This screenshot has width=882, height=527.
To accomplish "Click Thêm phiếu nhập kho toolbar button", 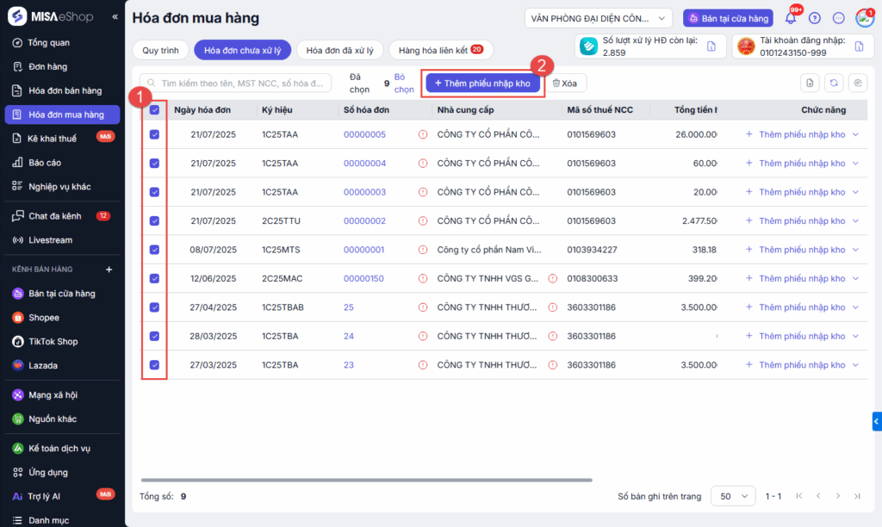I will click(x=482, y=84).
